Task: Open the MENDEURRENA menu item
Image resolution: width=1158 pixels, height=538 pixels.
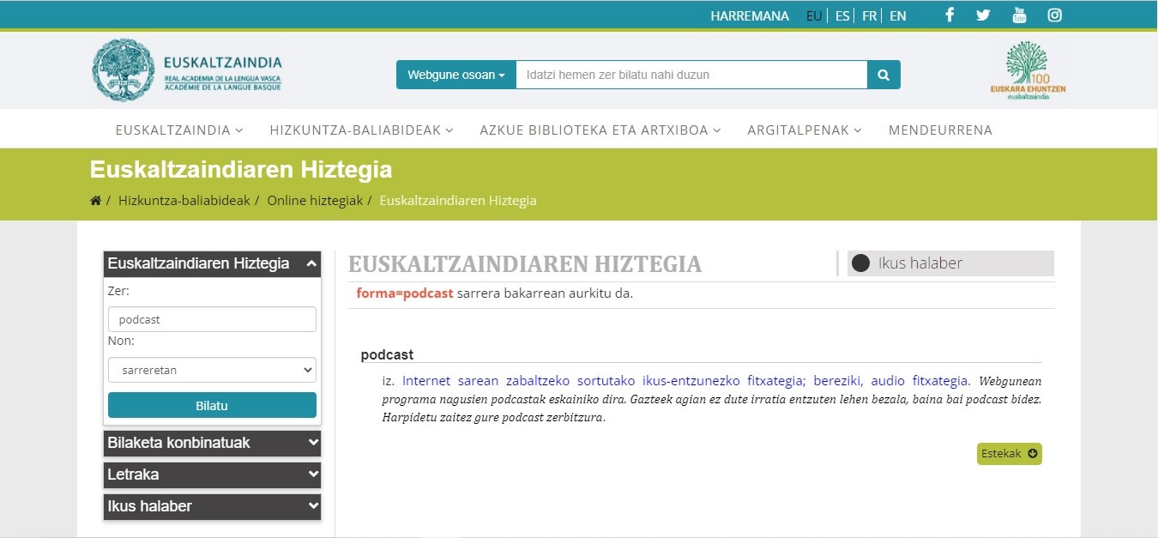Action: tap(940, 130)
